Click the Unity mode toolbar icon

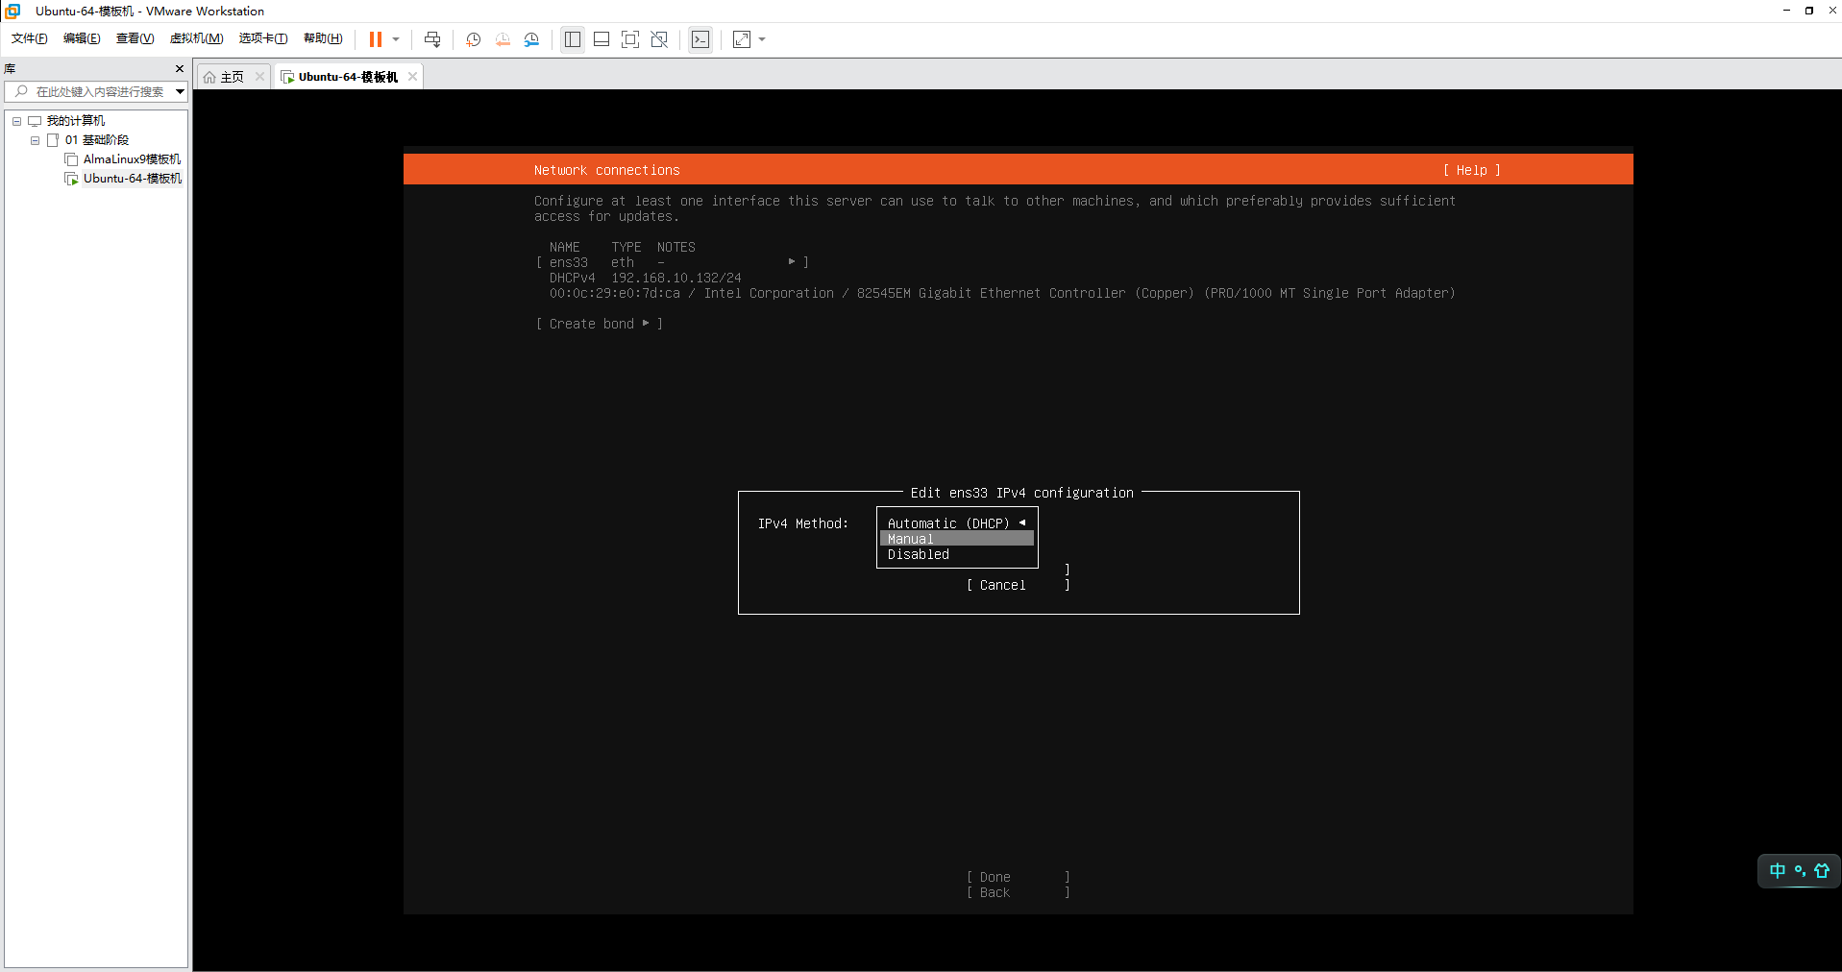tap(659, 39)
